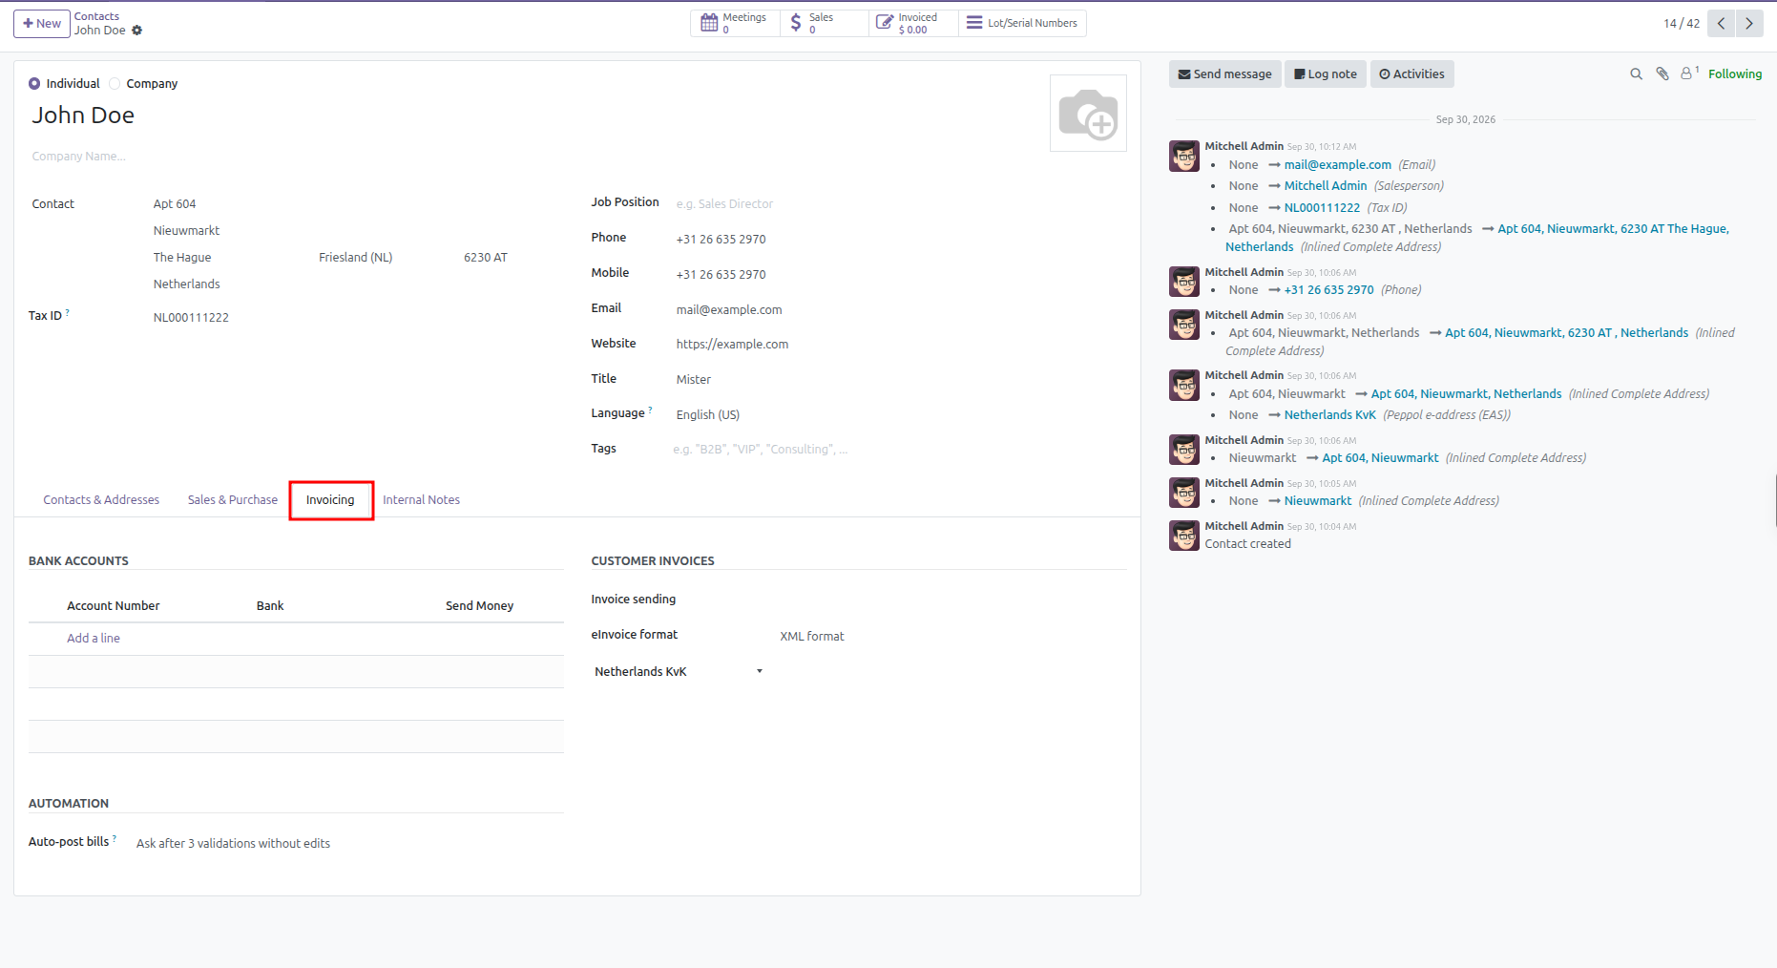Click the Contacts breadcrumb link
This screenshot has width=1777, height=968.
[x=96, y=16]
